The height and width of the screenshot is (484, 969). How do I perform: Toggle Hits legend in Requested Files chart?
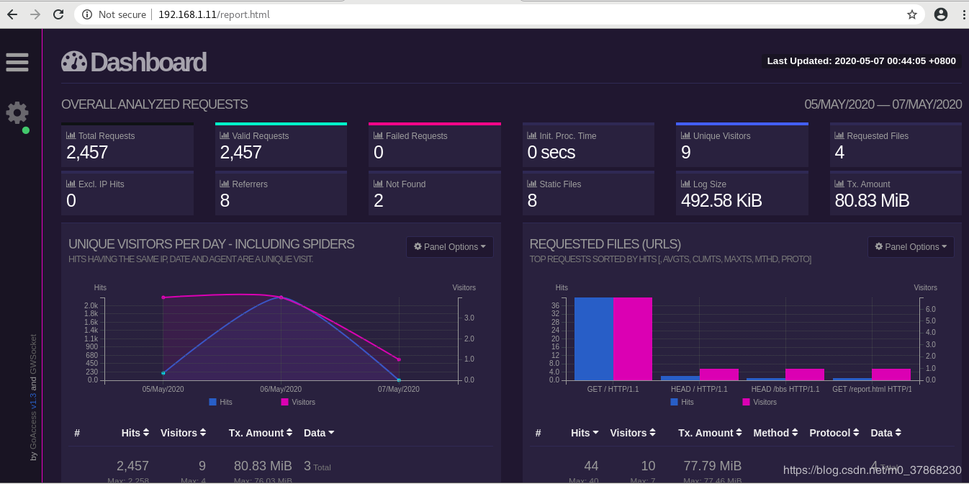[682, 402]
